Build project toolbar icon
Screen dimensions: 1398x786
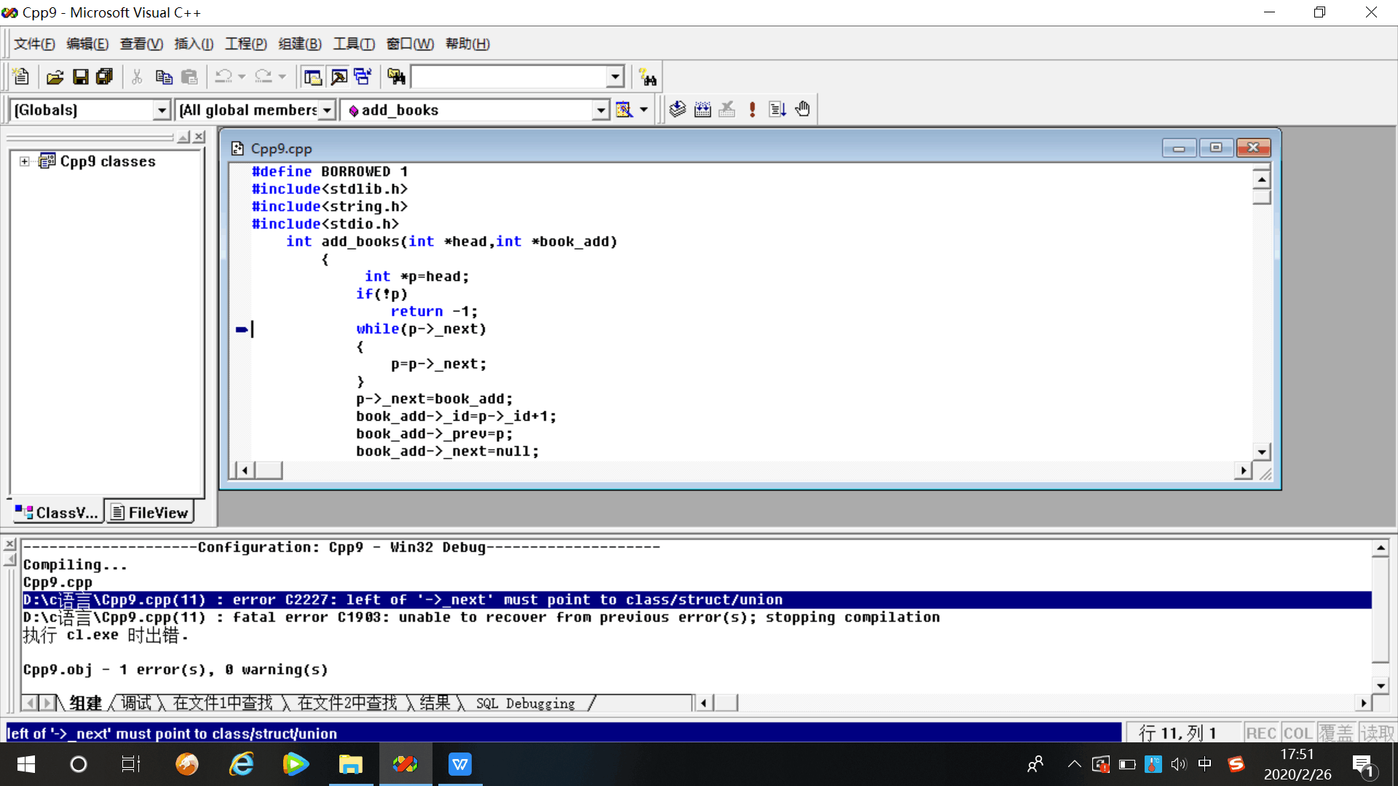[x=703, y=109]
